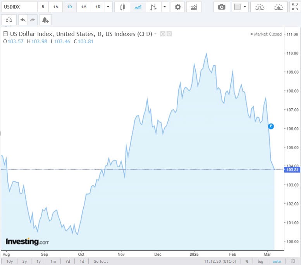This screenshot has height=265, width=301.
Task: Switch to candlestick chart style
Action: pyautogui.click(x=122, y=7)
